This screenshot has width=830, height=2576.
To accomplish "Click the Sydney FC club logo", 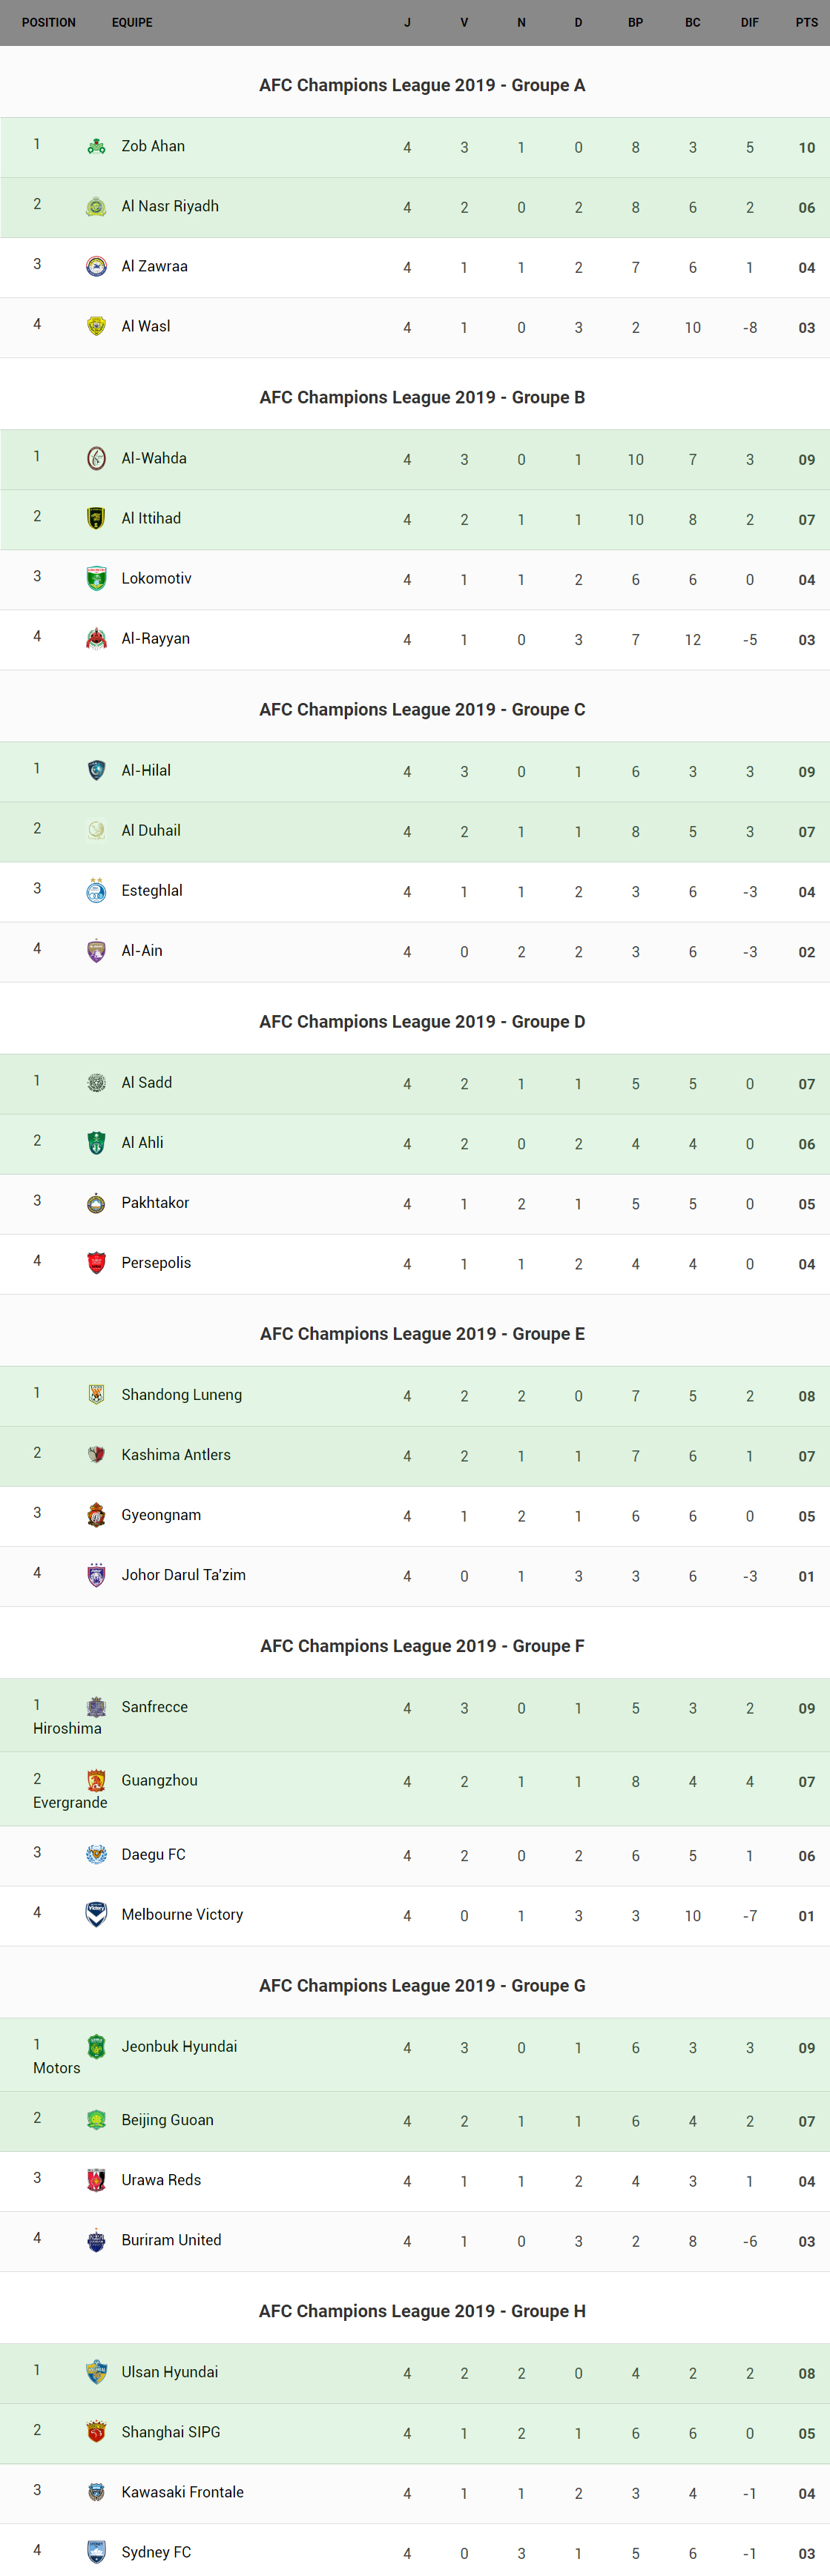I will point(96,2552).
